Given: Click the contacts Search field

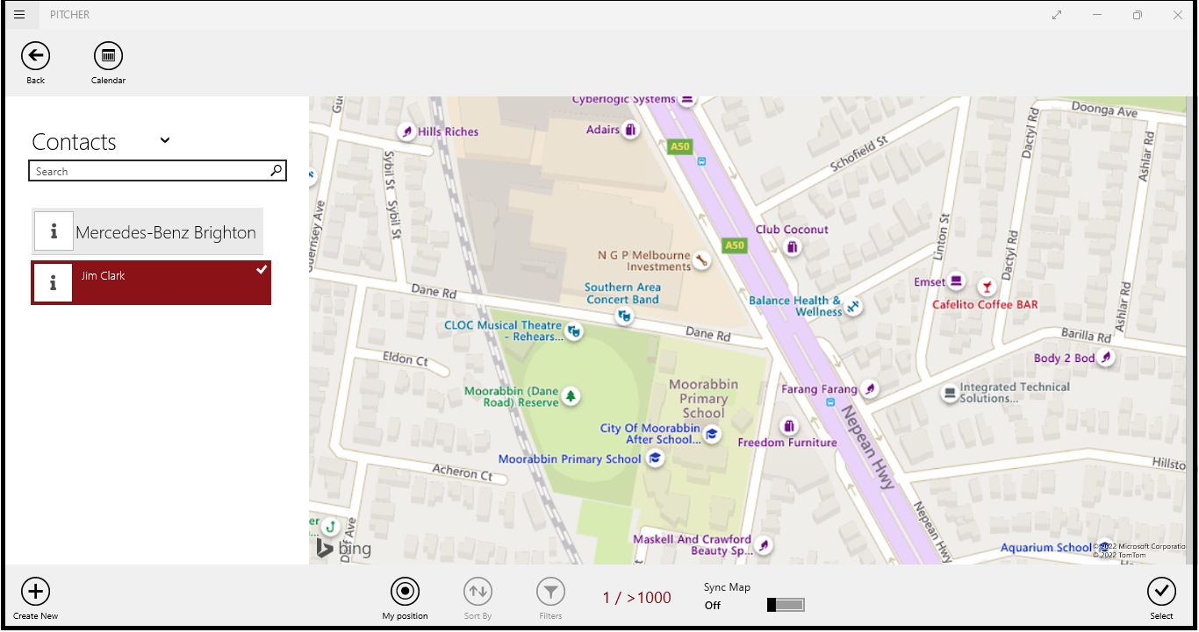Looking at the screenshot, I should point(149,171).
